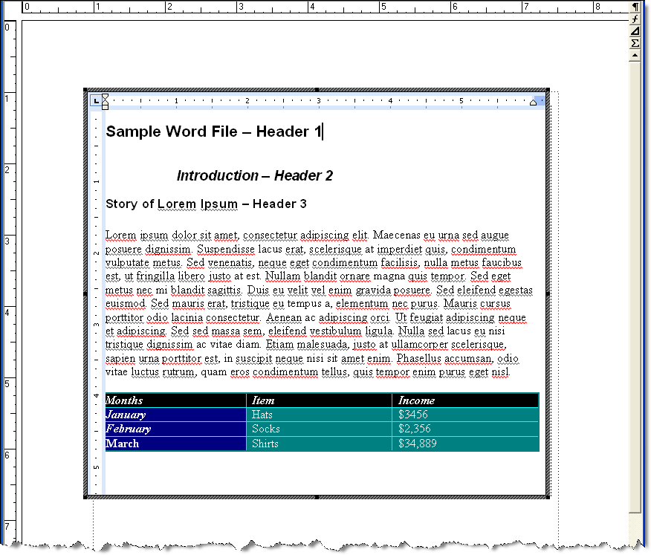Click the heading 'Story of Lorem Ipsum – Header 3'
Viewport: 651px width, 555px height.
(206, 204)
